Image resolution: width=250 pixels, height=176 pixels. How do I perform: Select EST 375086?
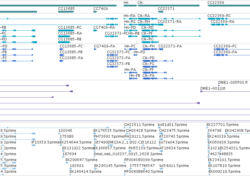coord(67,136)
